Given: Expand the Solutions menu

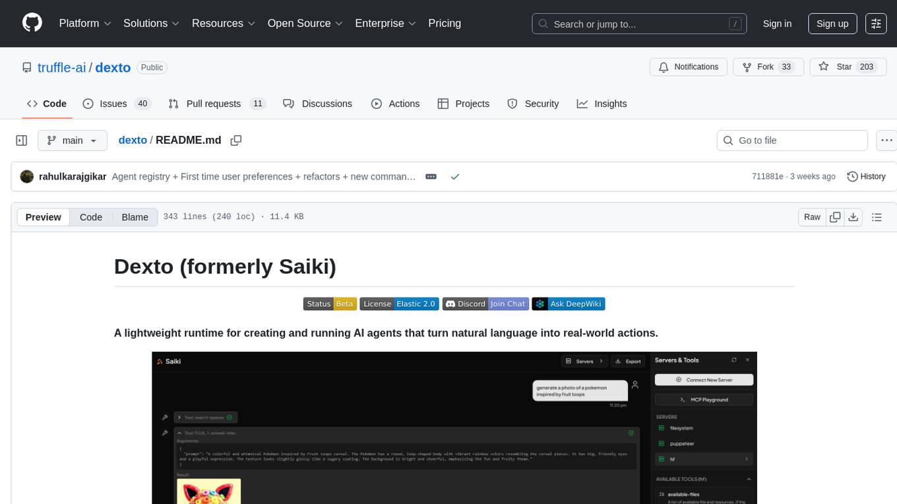Looking at the screenshot, I should (152, 23).
